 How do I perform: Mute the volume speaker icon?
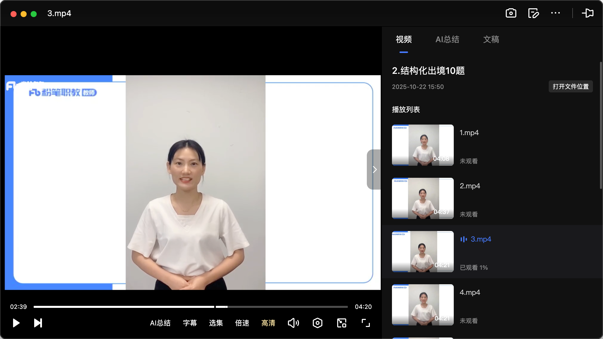pos(293,323)
